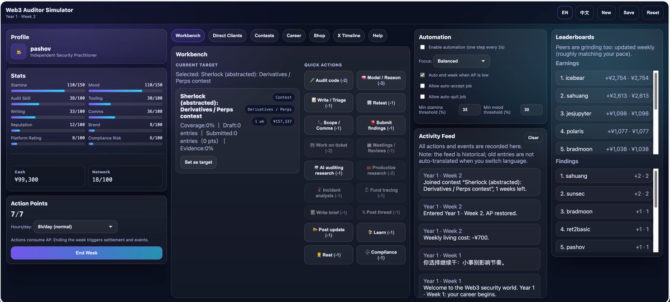The width and height of the screenshot is (670, 302).
Task: Click Weekly living cost feed entry
Action: click(480, 234)
